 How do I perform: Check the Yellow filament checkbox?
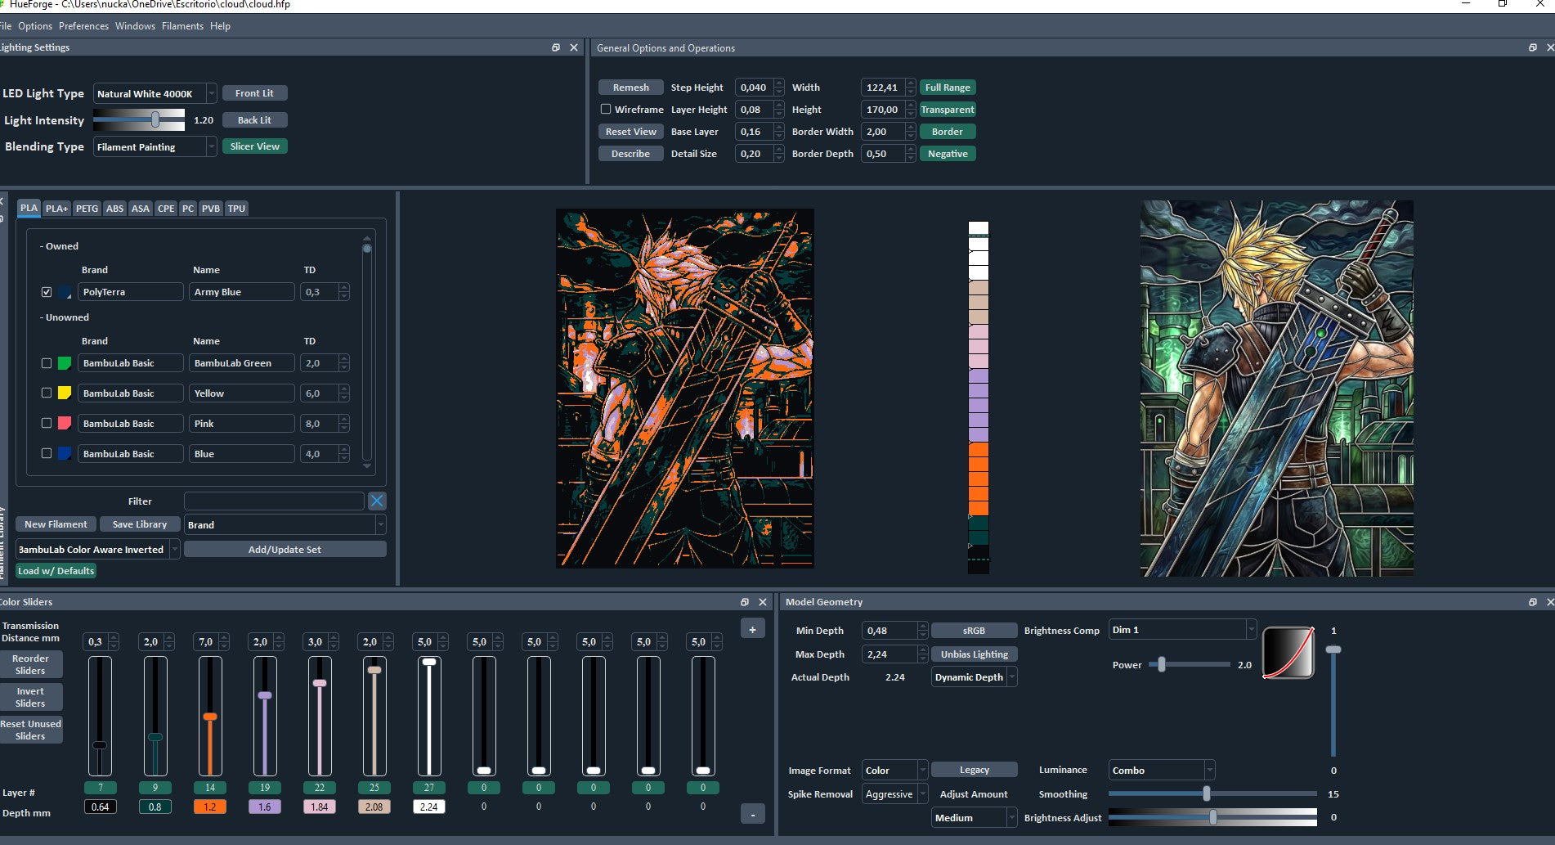(47, 393)
